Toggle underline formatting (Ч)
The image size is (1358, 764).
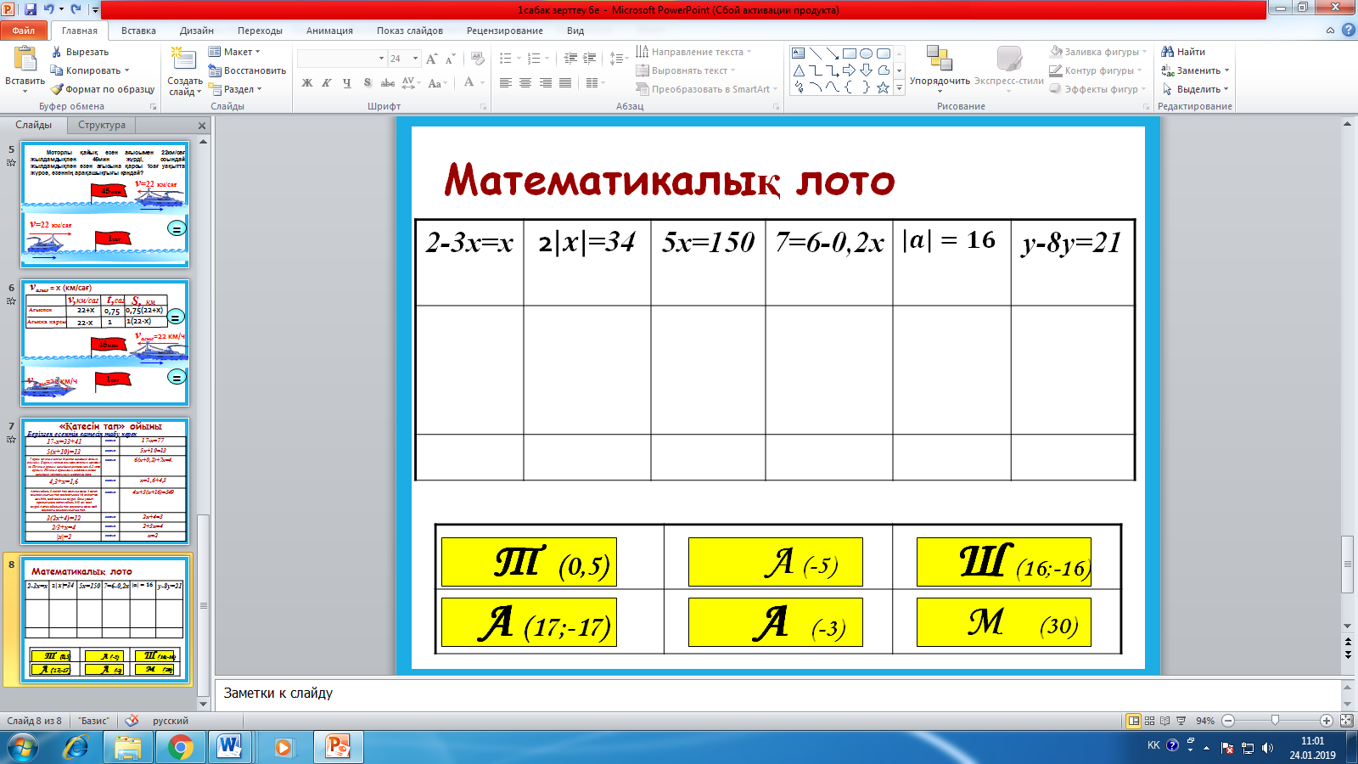coord(347,82)
